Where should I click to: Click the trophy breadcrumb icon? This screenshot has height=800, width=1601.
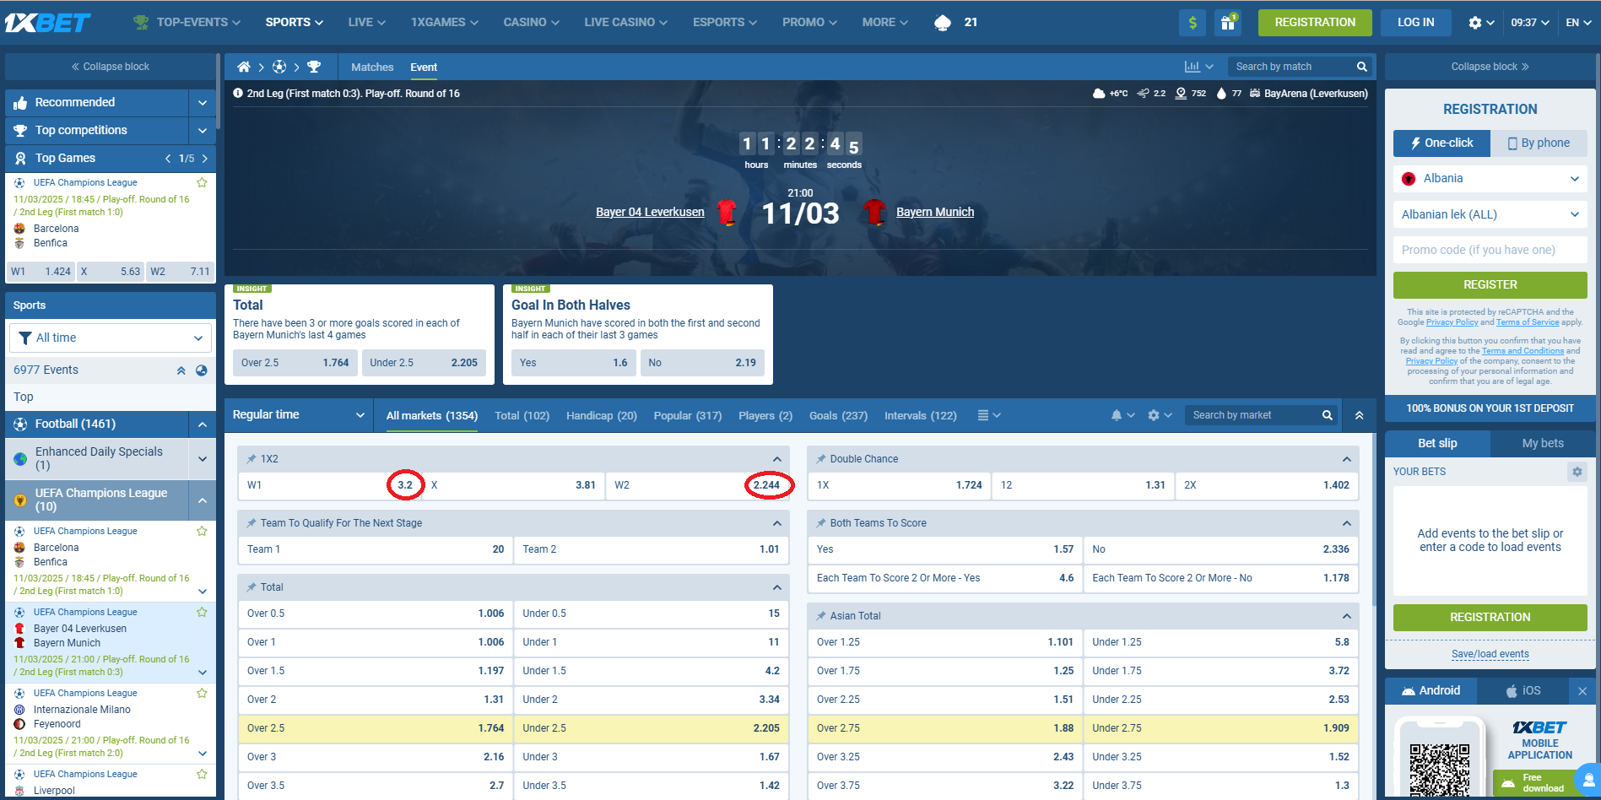(x=314, y=67)
